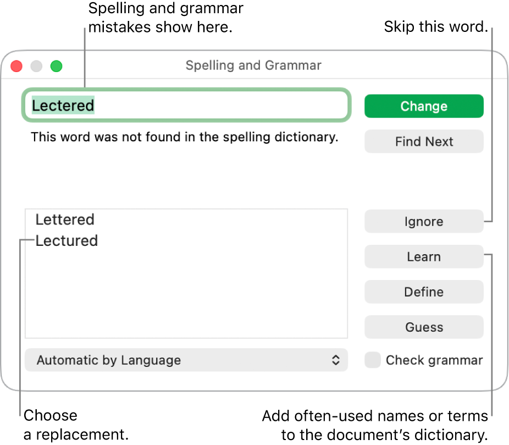Click Guess to get more suggestions
This screenshot has height=445, width=509.
tap(424, 327)
